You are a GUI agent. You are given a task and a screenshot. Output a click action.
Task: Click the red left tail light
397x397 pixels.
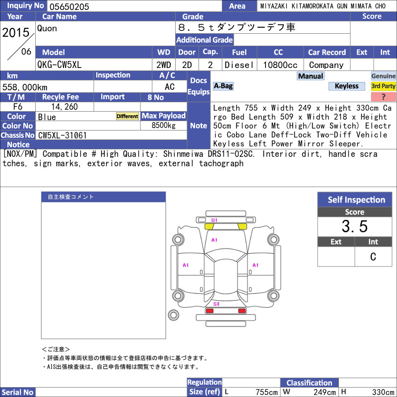(x=209, y=311)
